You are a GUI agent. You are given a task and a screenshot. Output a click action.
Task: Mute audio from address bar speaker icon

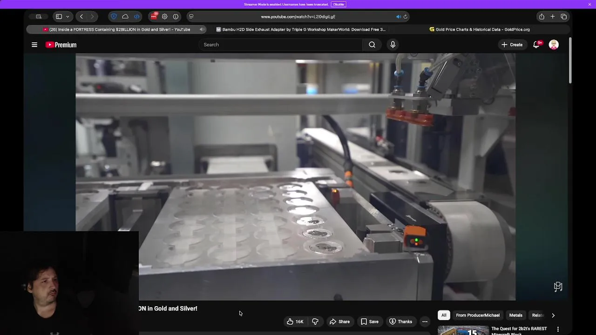coord(399,17)
